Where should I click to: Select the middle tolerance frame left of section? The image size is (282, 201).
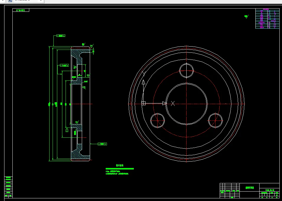pos(64,65)
